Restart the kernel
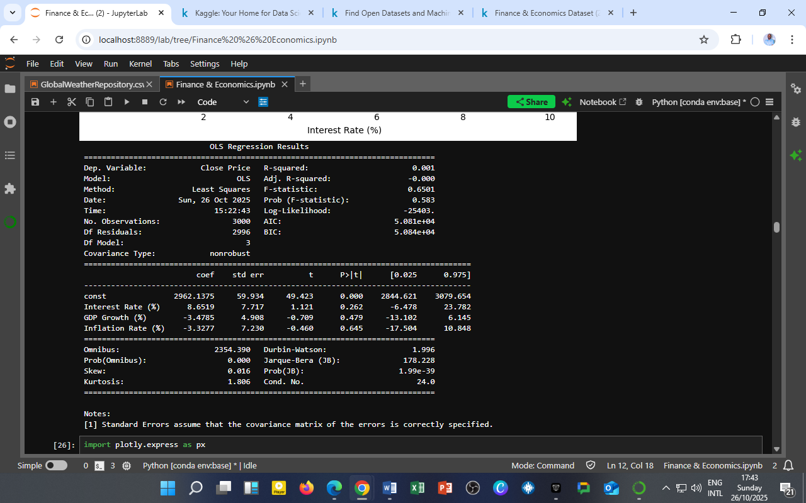 pyautogui.click(x=162, y=102)
